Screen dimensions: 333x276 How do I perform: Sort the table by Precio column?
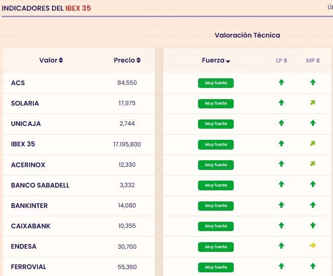click(x=127, y=60)
